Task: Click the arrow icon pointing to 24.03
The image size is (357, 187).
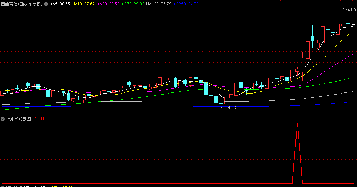Action: pos(223,107)
